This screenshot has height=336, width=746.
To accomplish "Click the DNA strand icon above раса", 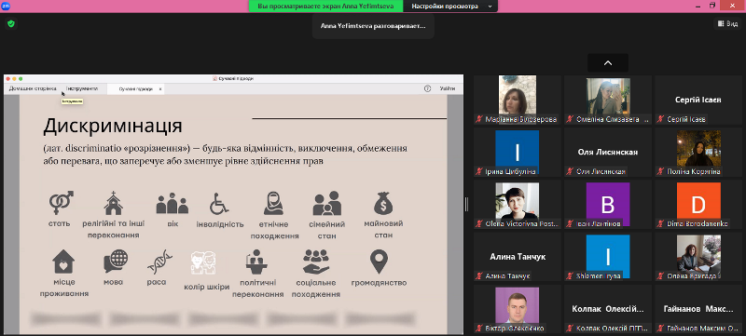I will click(x=159, y=262).
